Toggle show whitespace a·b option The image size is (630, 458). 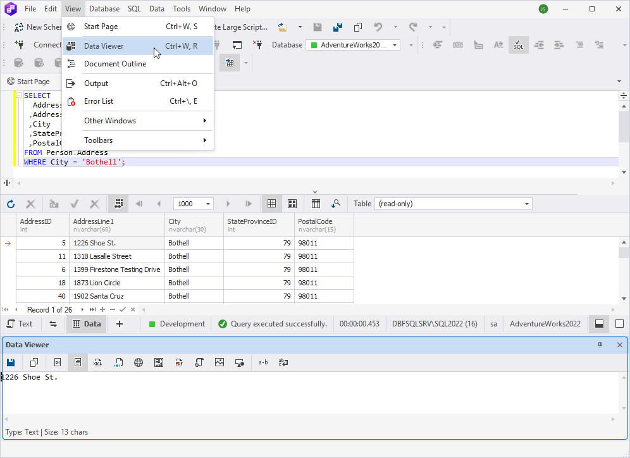point(263,362)
